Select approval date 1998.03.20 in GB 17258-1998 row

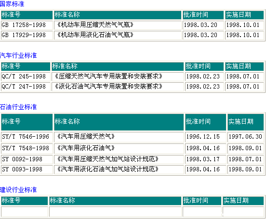point(200,25)
